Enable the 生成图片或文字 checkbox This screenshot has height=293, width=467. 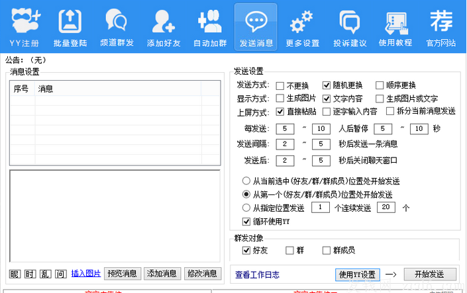[380, 99]
